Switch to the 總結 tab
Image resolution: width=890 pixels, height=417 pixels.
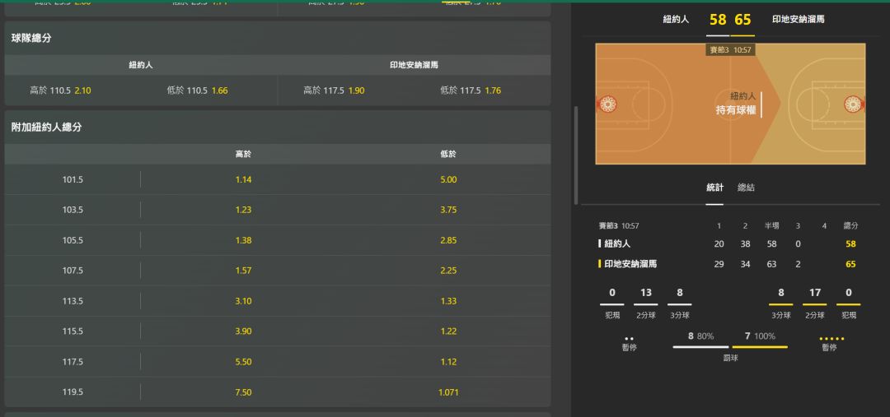[746, 188]
